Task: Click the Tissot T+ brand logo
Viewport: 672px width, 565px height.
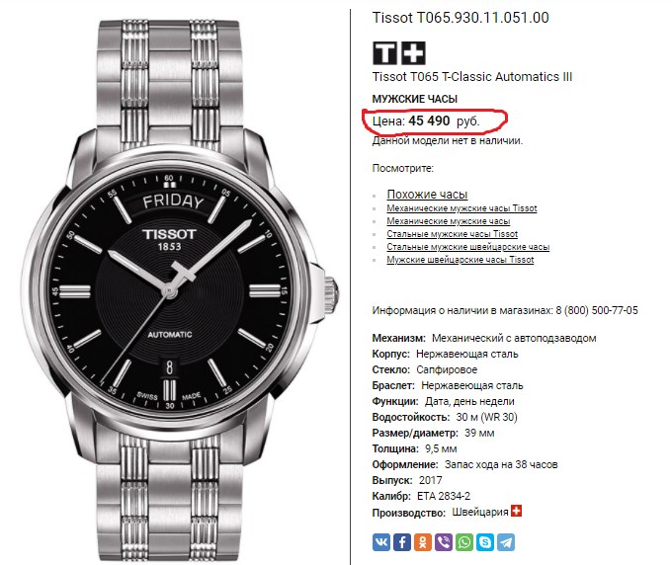Action: click(399, 52)
